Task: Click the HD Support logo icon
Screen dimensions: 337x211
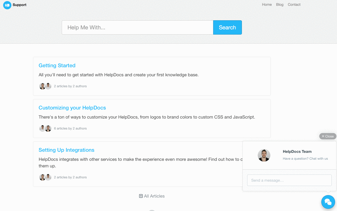Action: tap(7, 5)
